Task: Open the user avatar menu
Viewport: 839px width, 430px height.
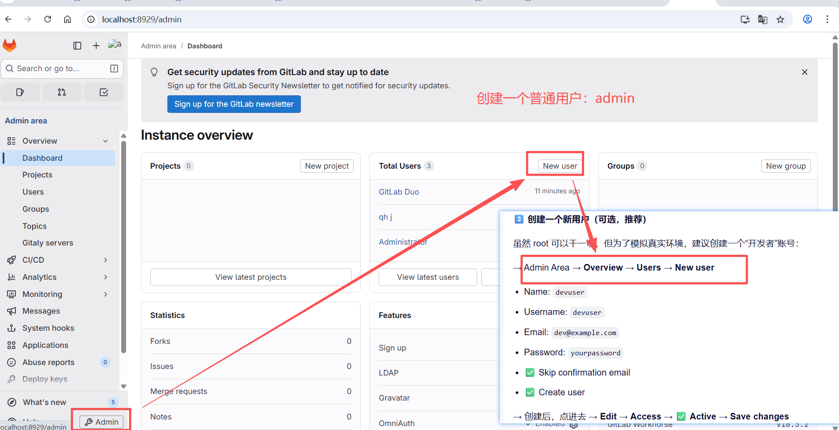Action: pos(115,45)
